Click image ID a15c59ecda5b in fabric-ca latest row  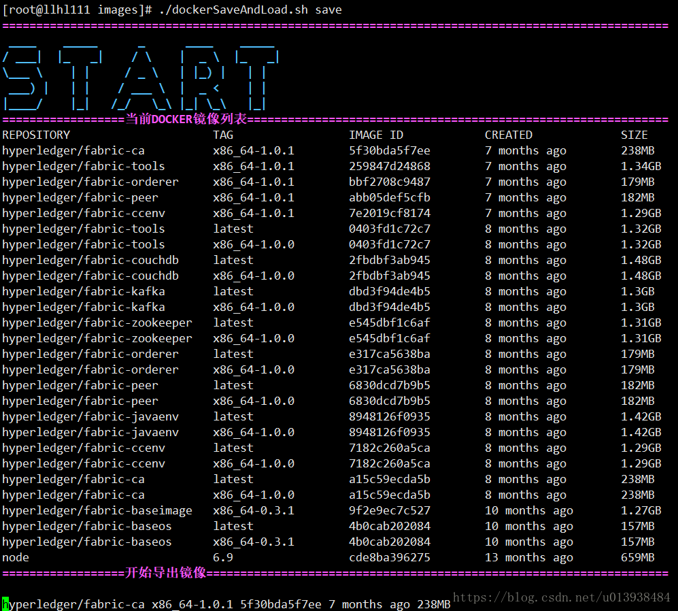click(389, 479)
